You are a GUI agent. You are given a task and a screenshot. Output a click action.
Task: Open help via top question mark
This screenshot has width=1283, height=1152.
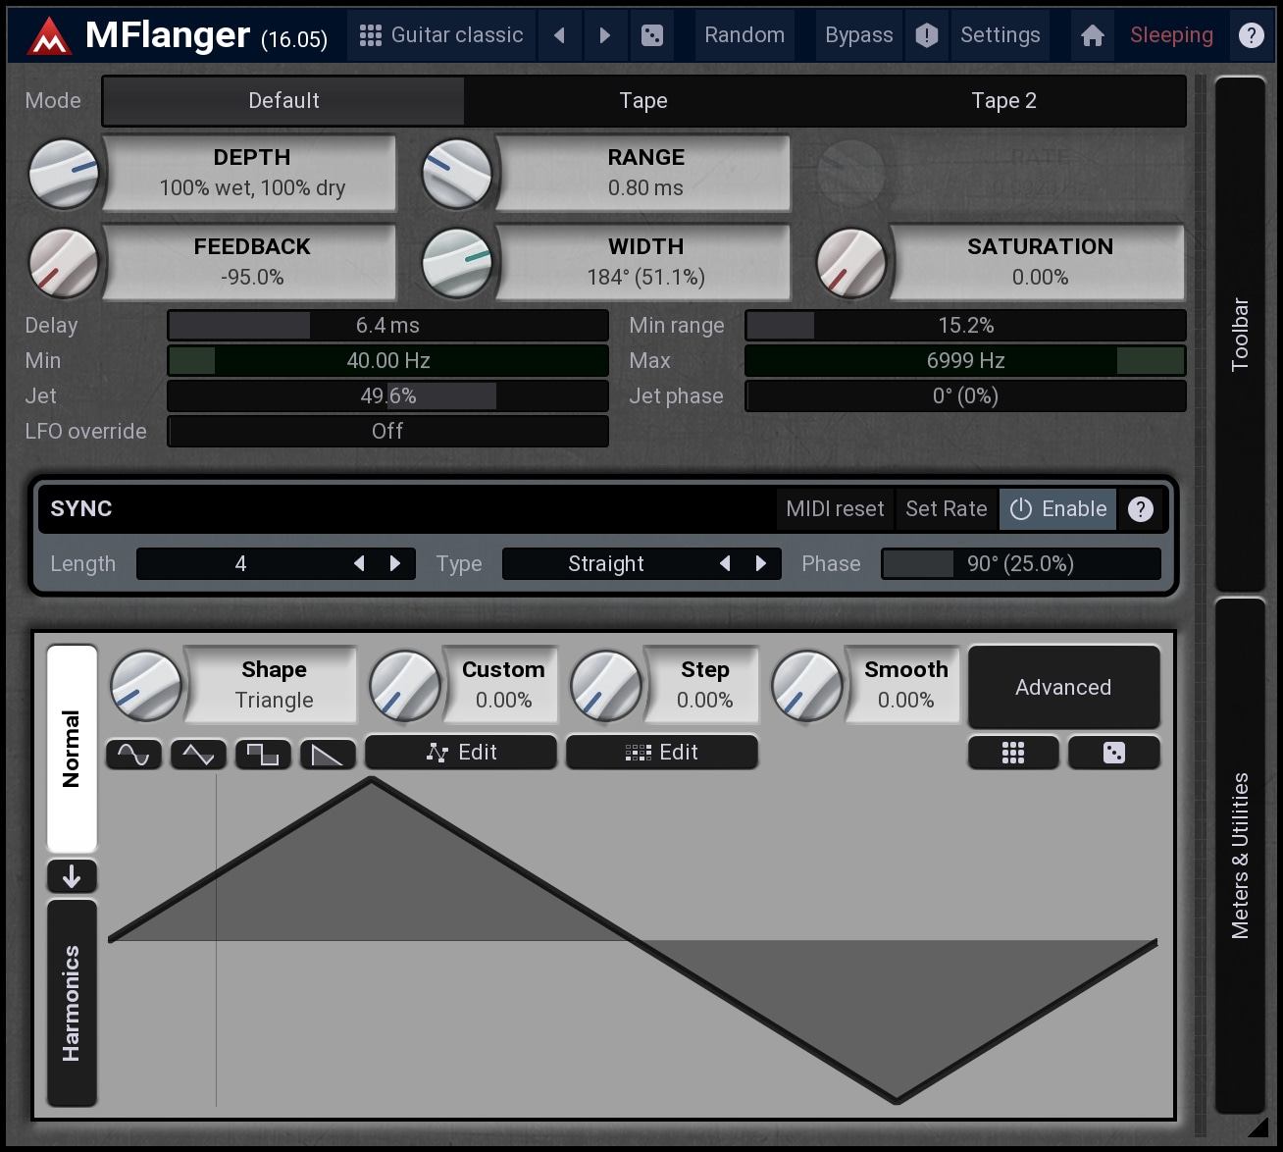[1251, 35]
